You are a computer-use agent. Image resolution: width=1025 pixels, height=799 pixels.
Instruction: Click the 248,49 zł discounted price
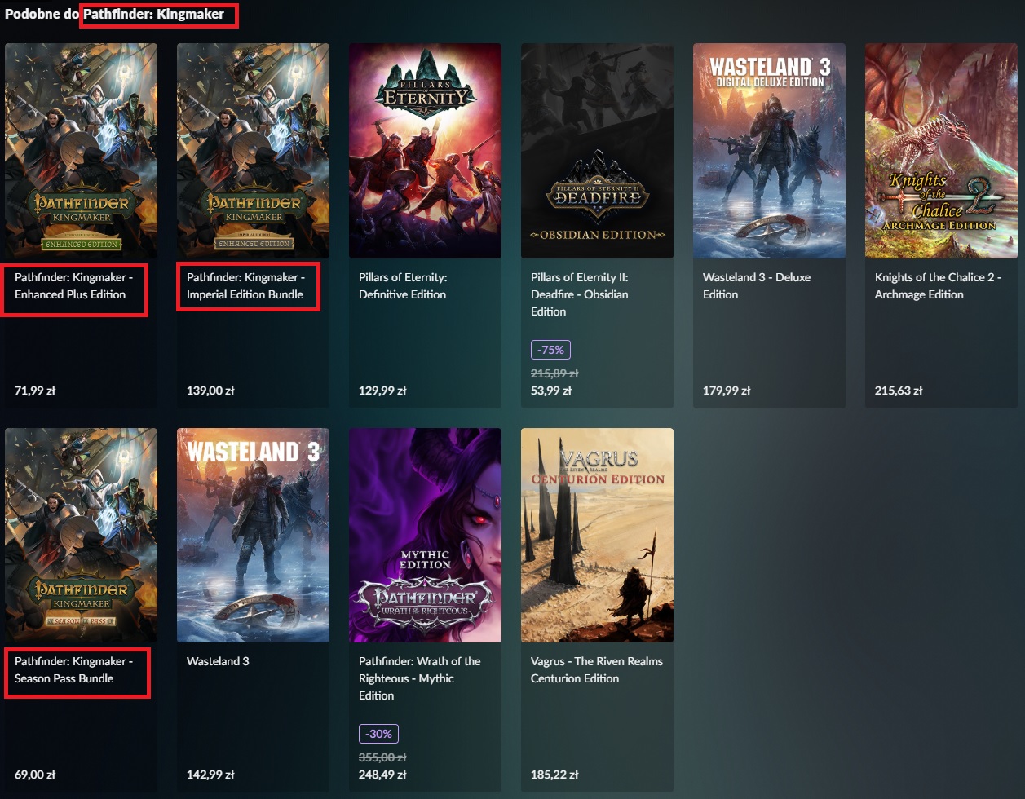coord(382,775)
